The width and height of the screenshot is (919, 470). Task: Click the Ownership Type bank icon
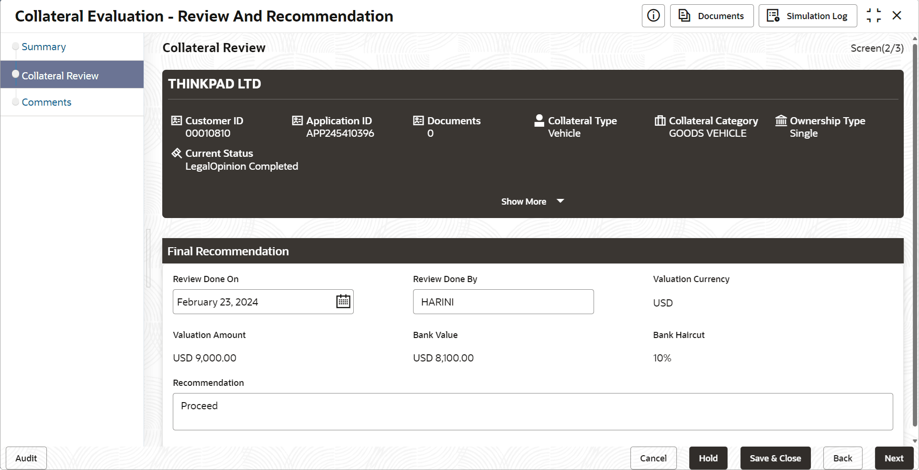(x=781, y=120)
